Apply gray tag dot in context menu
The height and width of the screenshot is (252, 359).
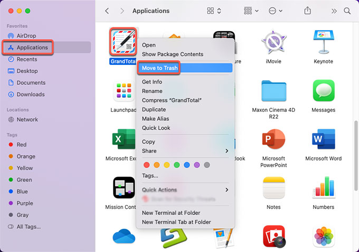coord(207,165)
